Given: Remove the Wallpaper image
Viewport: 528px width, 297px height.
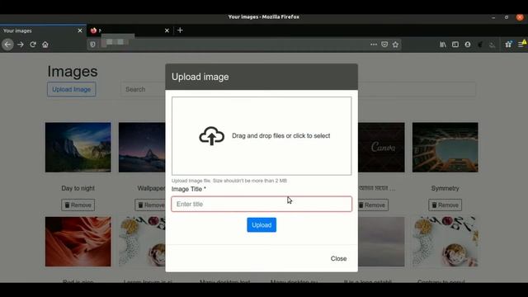Looking at the screenshot, I should (x=150, y=205).
